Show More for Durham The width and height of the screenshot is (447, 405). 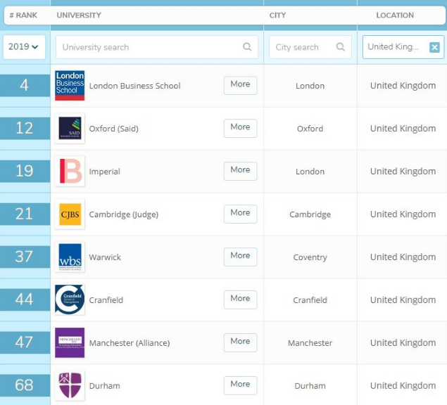240,385
